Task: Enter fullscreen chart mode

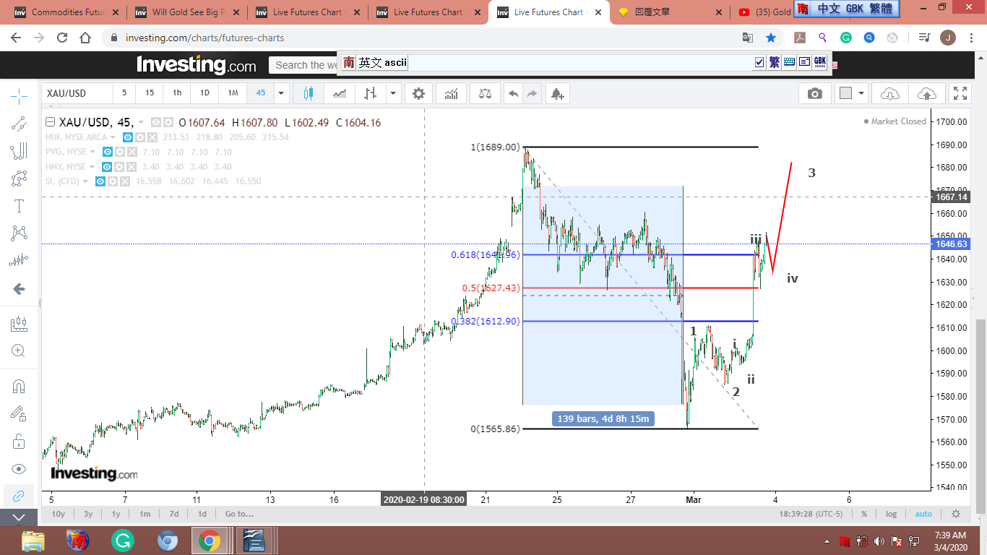Action: click(x=960, y=93)
